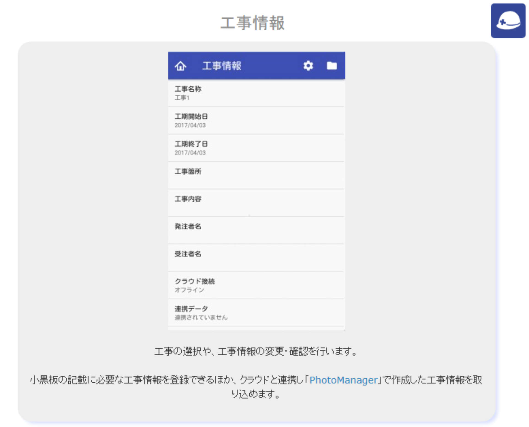Select the 工事名称 field showing 工事1

(256, 93)
